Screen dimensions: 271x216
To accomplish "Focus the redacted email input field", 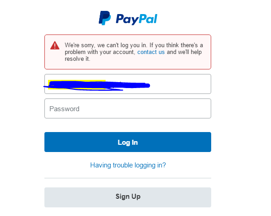I will tap(128, 84).
